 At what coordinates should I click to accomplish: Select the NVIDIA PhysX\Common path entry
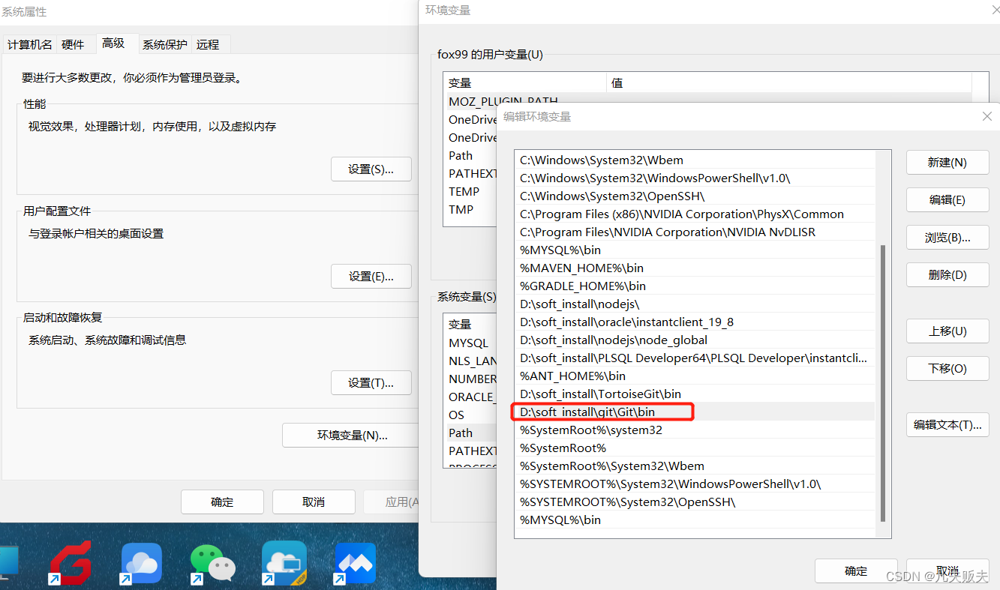(695, 214)
